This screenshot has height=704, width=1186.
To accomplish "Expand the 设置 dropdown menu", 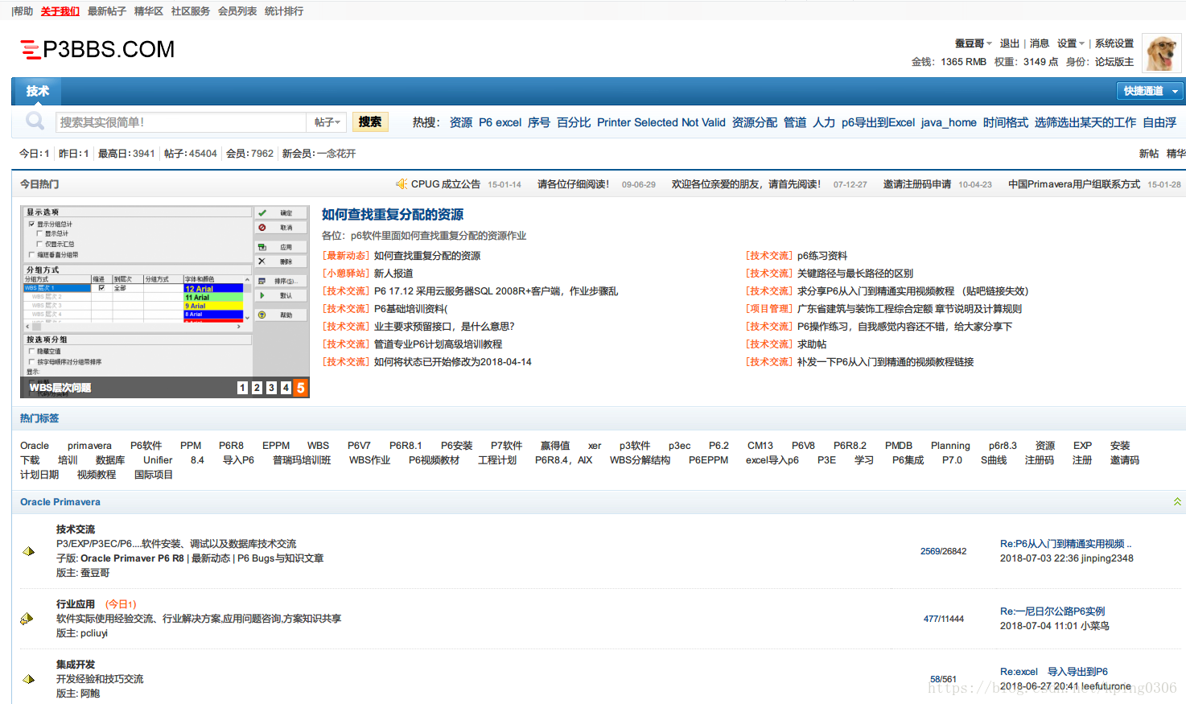I will click(1070, 43).
